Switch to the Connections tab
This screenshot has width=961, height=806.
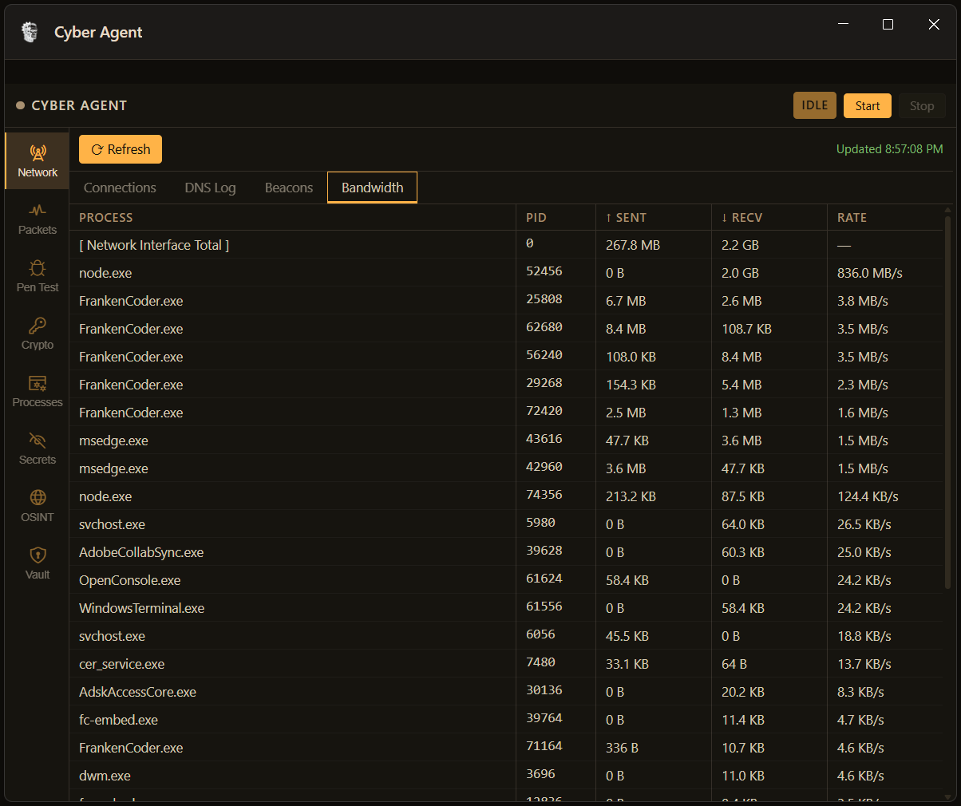120,188
